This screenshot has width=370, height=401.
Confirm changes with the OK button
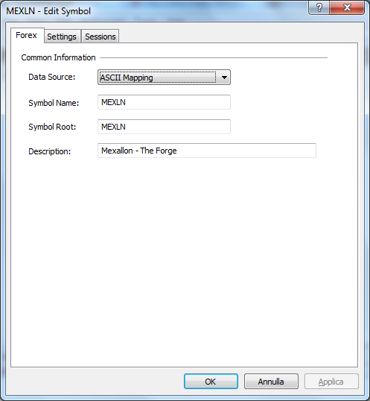coord(211,382)
